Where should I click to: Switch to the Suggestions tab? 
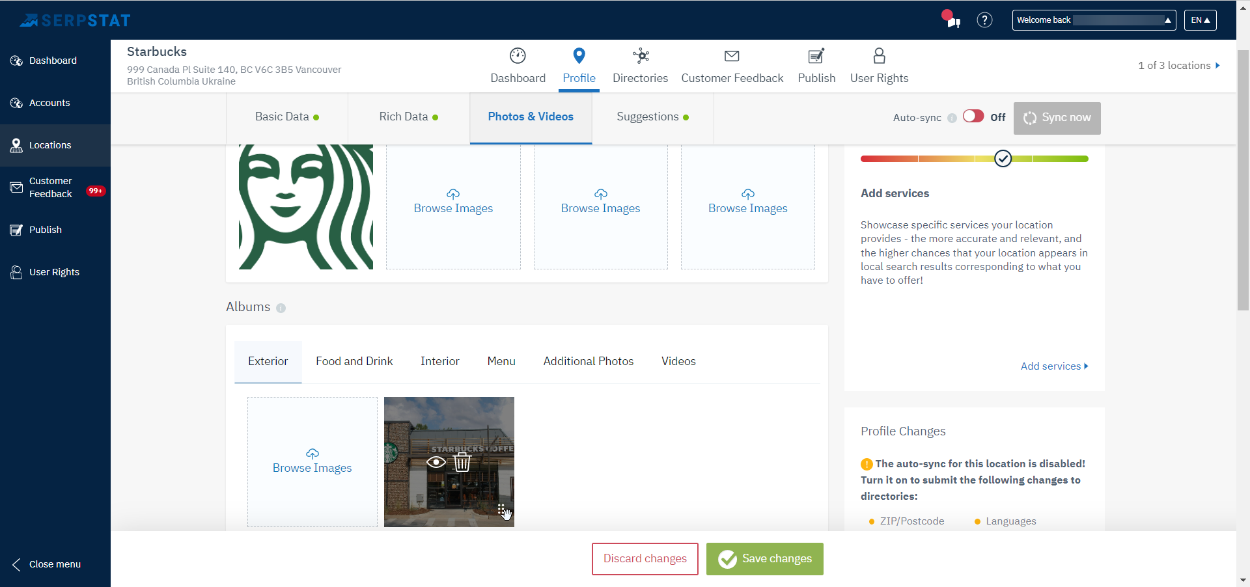[652, 117]
